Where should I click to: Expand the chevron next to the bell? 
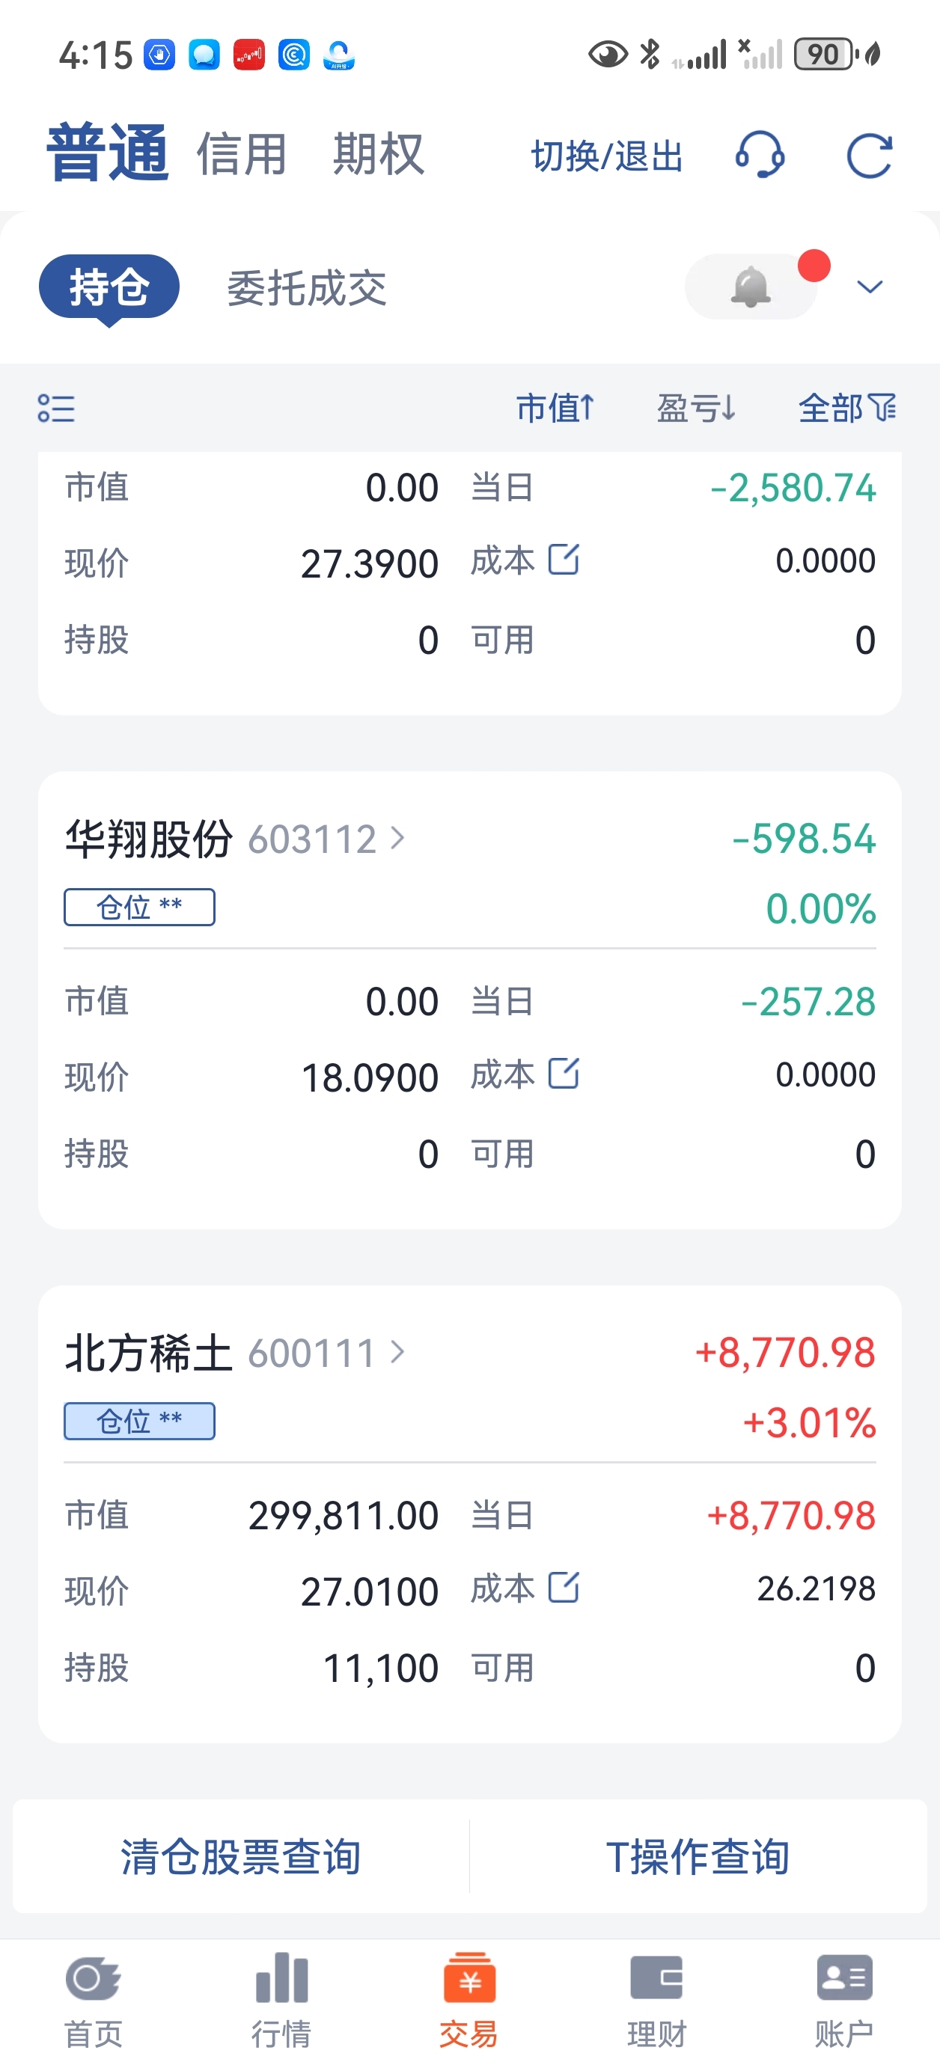coord(870,287)
